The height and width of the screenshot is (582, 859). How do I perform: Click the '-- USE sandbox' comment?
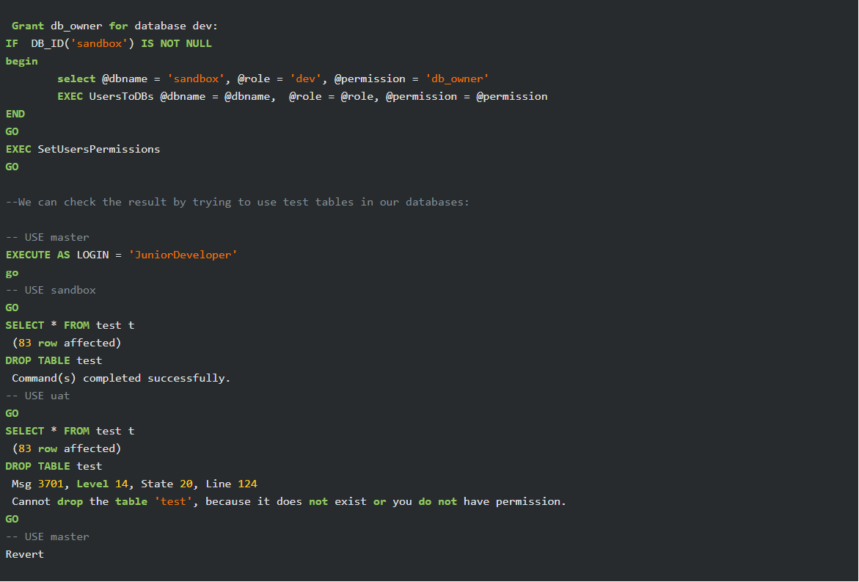(51, 290)
